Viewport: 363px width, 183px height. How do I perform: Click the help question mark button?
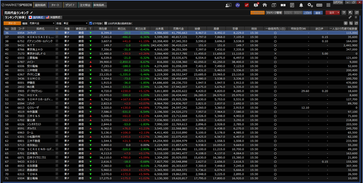[x=344, y=13]
